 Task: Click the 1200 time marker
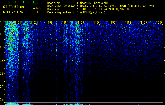(x=160, y=23)
